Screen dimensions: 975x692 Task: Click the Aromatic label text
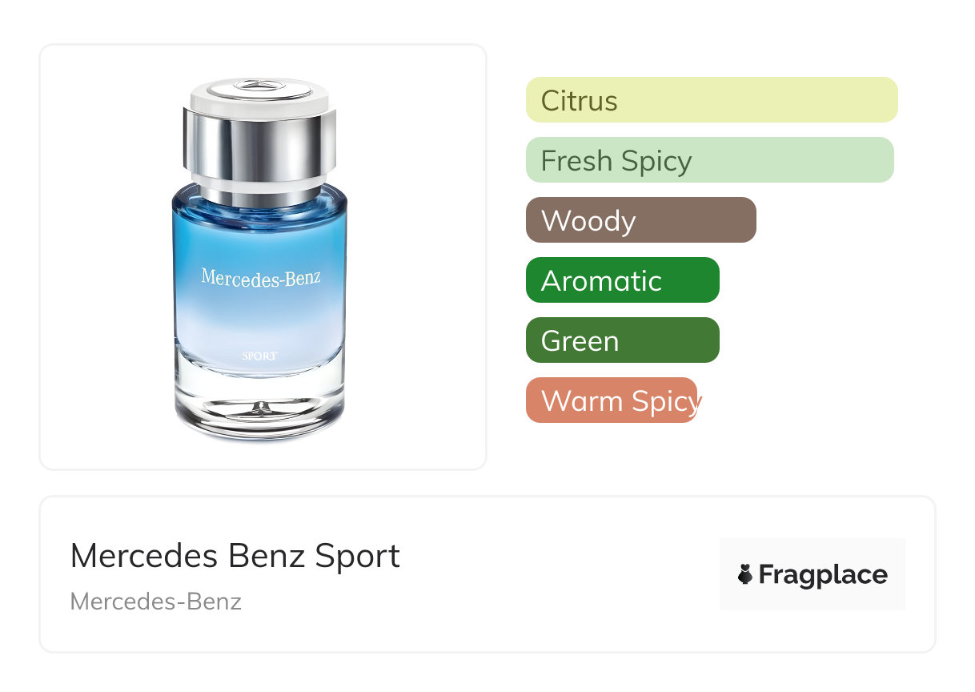tap(601, 281)
